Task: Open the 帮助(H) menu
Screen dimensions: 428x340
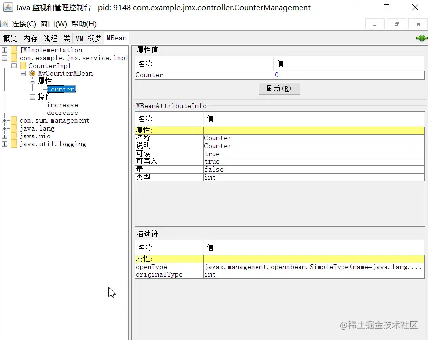Action: pos(84,24)
